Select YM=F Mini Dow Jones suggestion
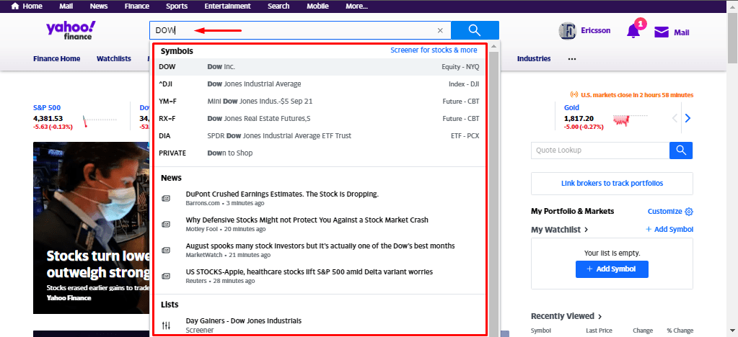This screenshot has width=738, height=337. [x=319, y=101]
